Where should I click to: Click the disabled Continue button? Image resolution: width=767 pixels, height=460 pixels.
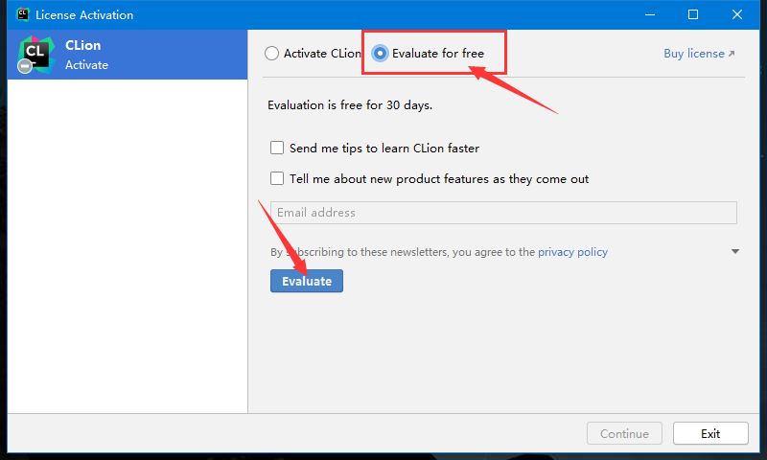pos(624,433)
